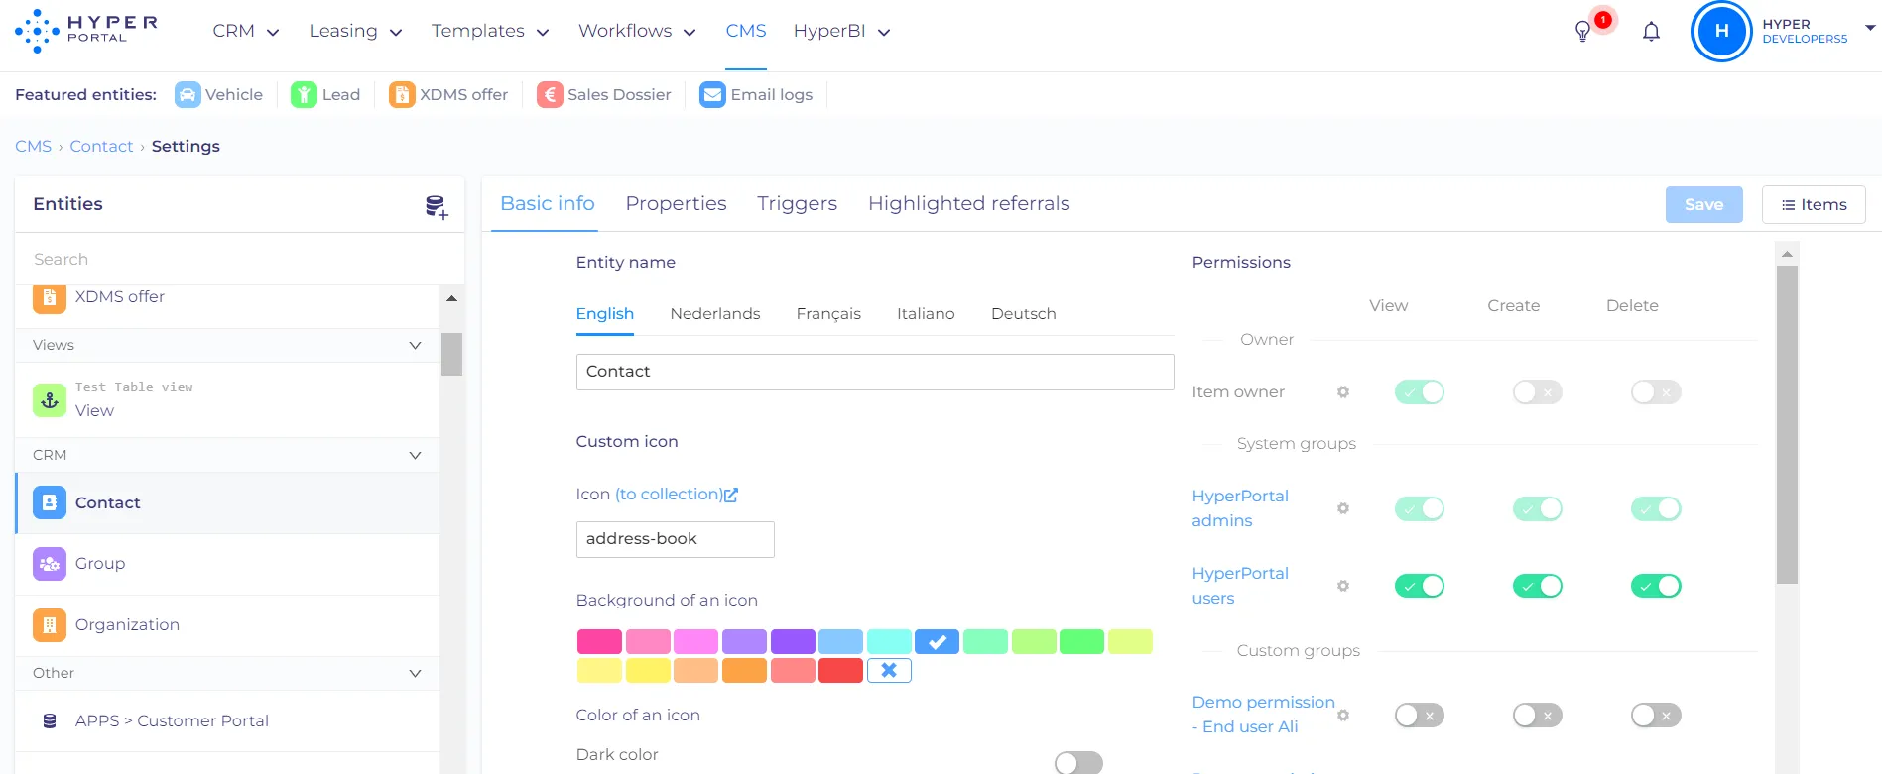Click the gear icon for HyperPortal users
The height and width of the screenshot is (774, 1882).
(x=1343, y=586)
